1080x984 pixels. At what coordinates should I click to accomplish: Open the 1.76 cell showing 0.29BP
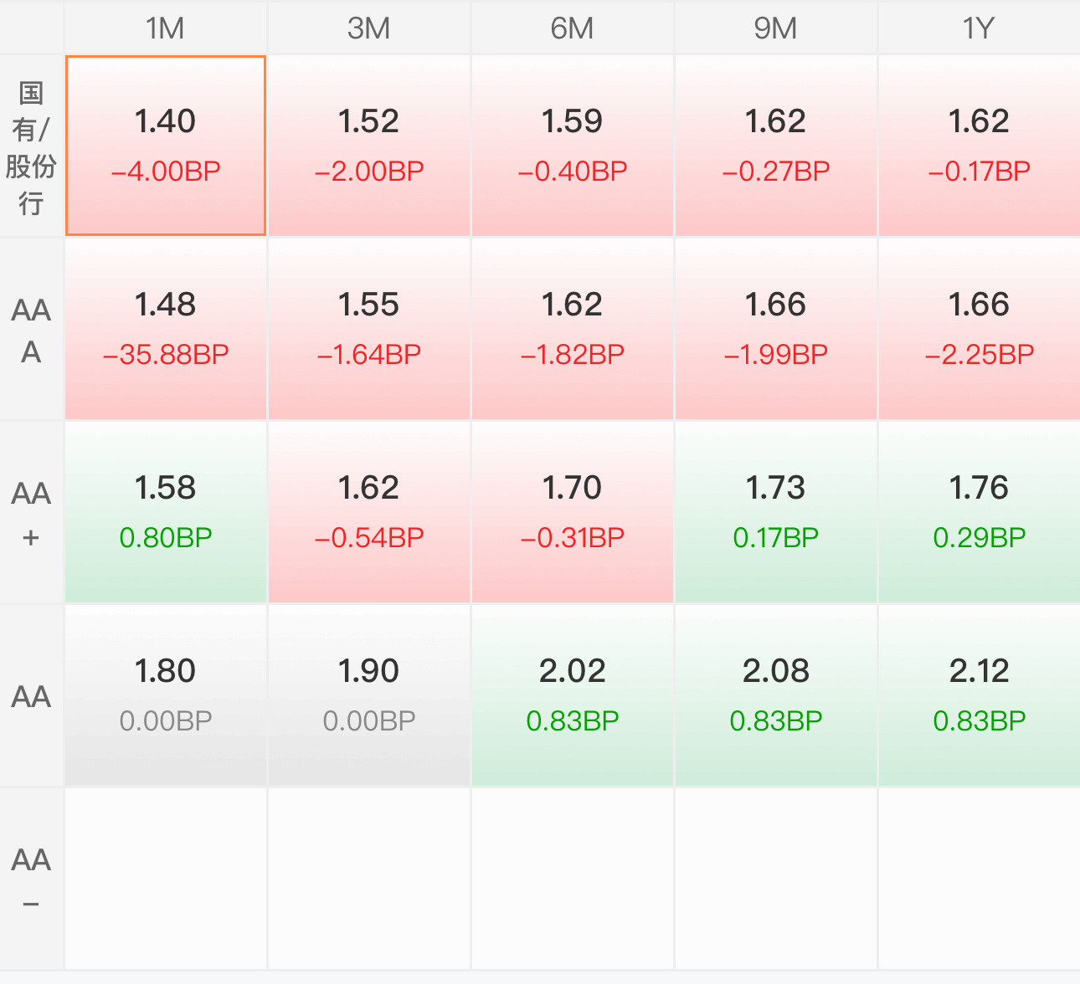tap(980, 512)
